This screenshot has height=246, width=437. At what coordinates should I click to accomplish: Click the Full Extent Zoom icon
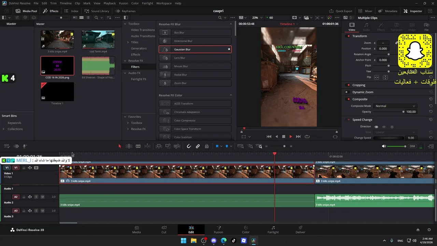pos(240,146)
